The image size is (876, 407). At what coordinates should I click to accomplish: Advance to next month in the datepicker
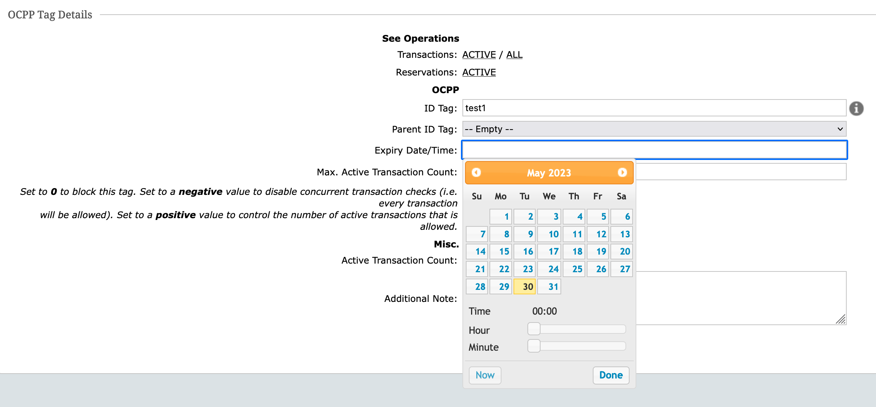click(x=622, y=172)
